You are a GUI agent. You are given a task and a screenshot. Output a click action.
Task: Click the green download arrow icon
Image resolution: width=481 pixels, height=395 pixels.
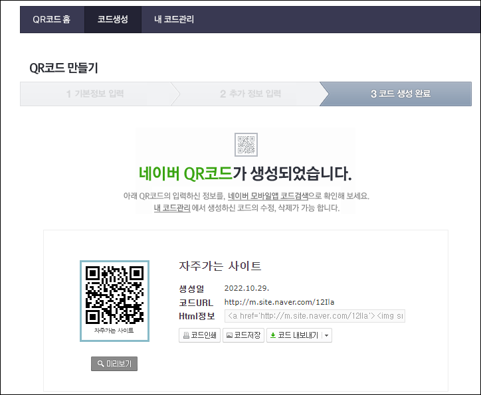pyautogui.click(x=272, y=335)
